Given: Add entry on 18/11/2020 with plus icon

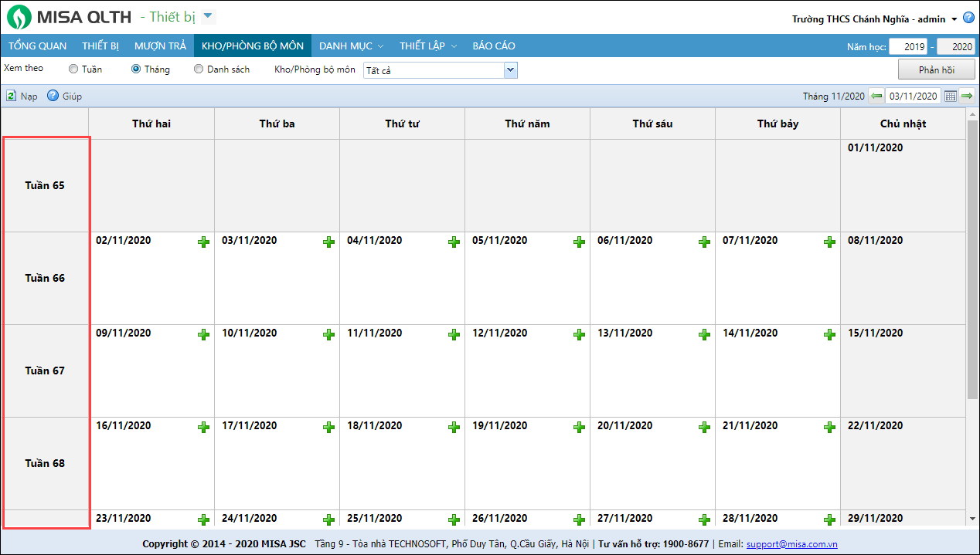Looking at the screenshot, I should pos(454,427).
